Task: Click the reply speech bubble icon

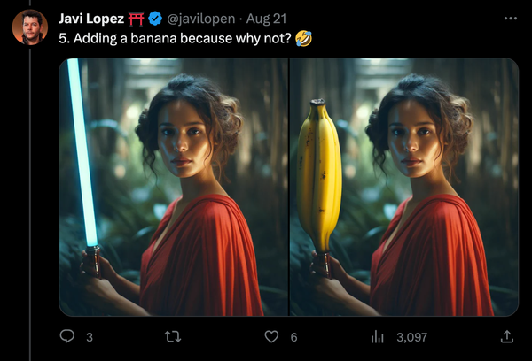Action: click(x=66, y=337)
